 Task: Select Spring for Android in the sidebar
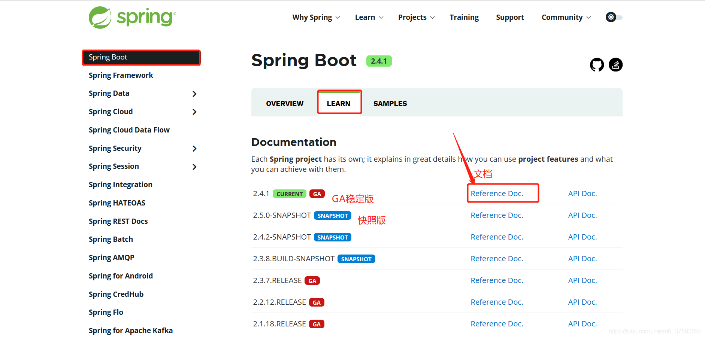[121, 276]
